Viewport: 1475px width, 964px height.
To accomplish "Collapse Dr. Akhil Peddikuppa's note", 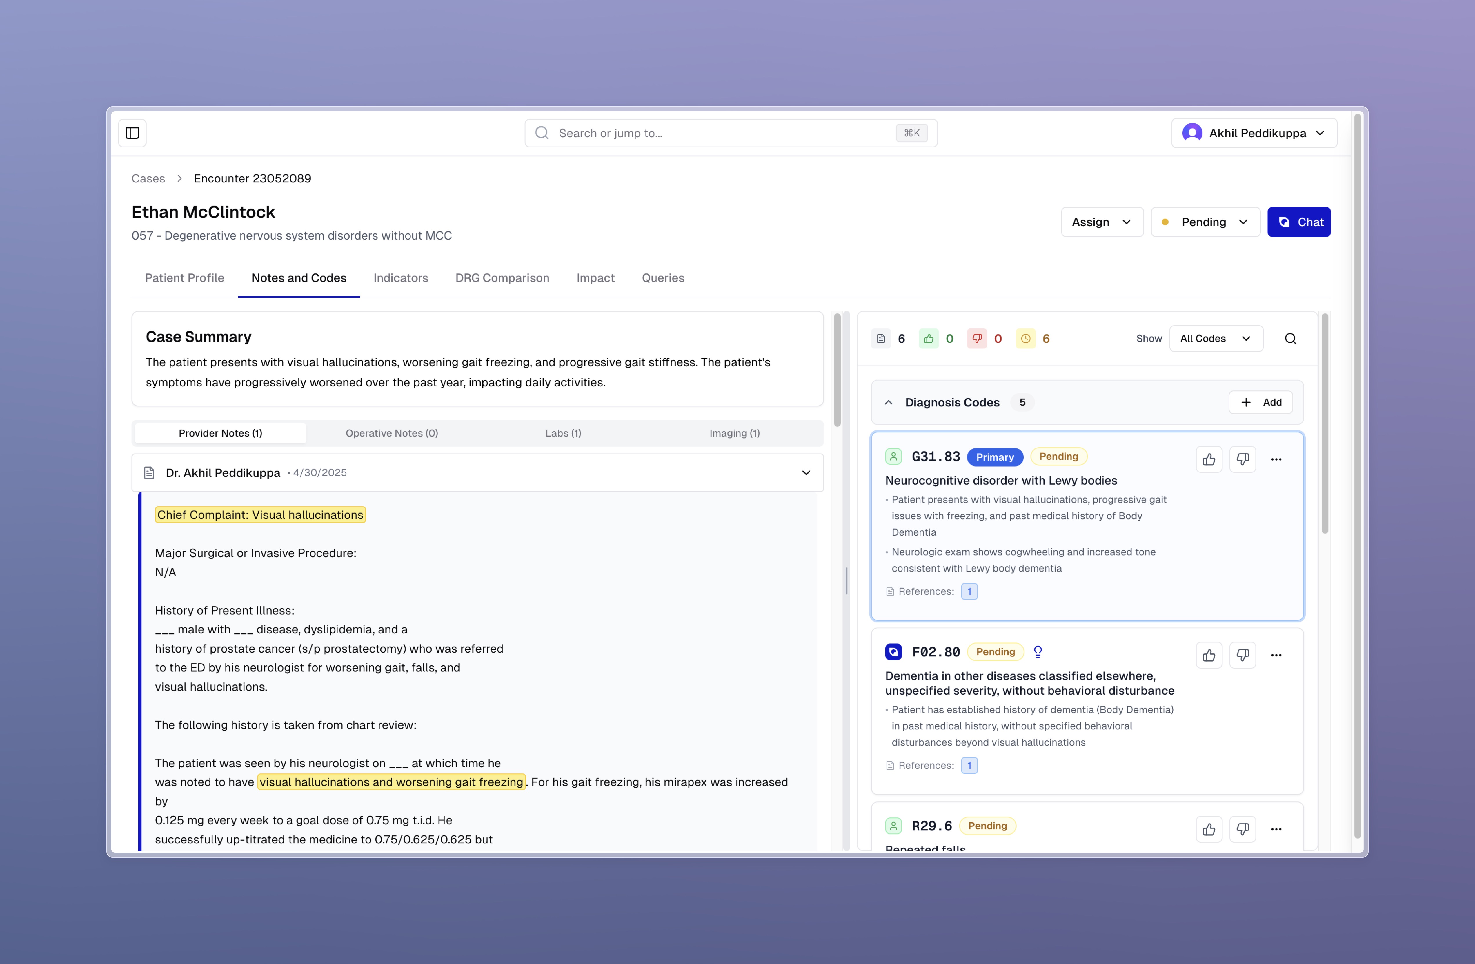I will pyautogui.click(x=806, y=472).
